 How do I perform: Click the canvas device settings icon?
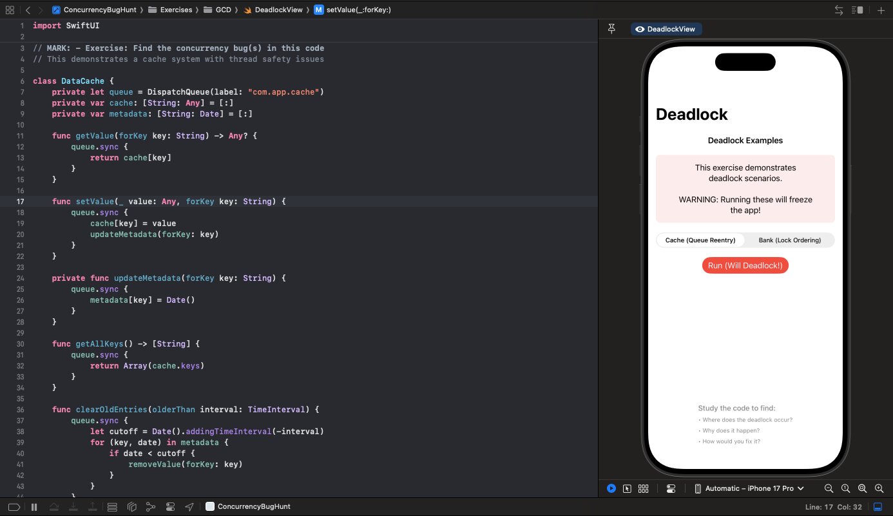[671, 488]
